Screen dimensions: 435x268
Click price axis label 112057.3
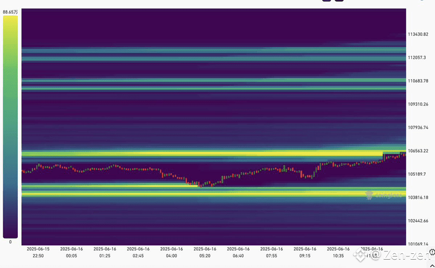pos(417,58)
